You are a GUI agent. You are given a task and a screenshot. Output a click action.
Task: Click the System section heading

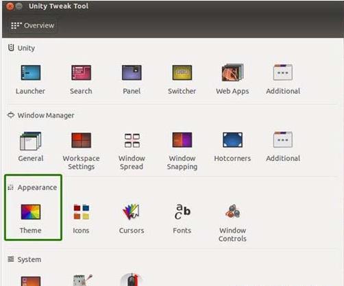tap(25, 259)
